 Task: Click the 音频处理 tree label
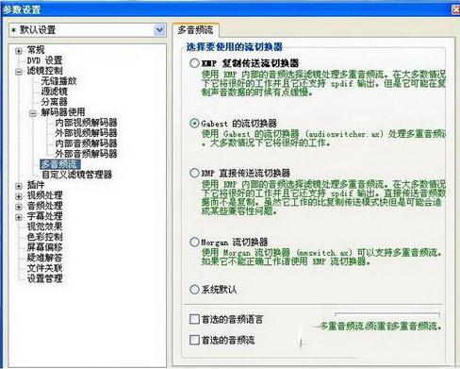44,206
